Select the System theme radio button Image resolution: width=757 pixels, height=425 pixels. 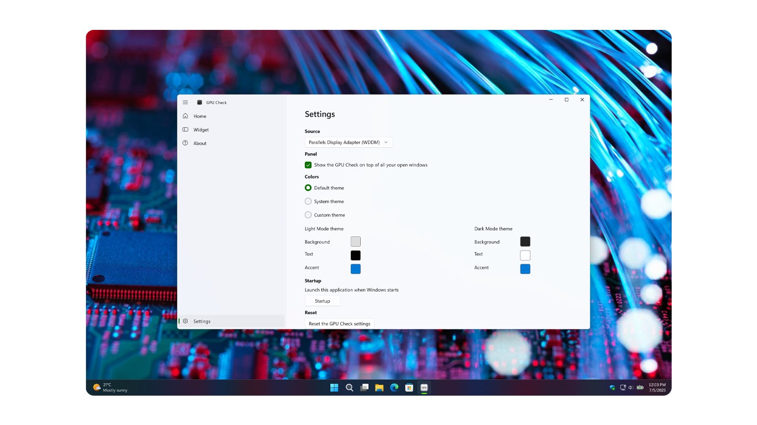tap(308, 201)
